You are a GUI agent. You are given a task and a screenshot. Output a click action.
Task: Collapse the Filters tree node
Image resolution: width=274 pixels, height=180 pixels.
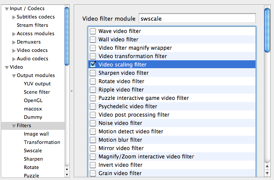tap(14, 126)
